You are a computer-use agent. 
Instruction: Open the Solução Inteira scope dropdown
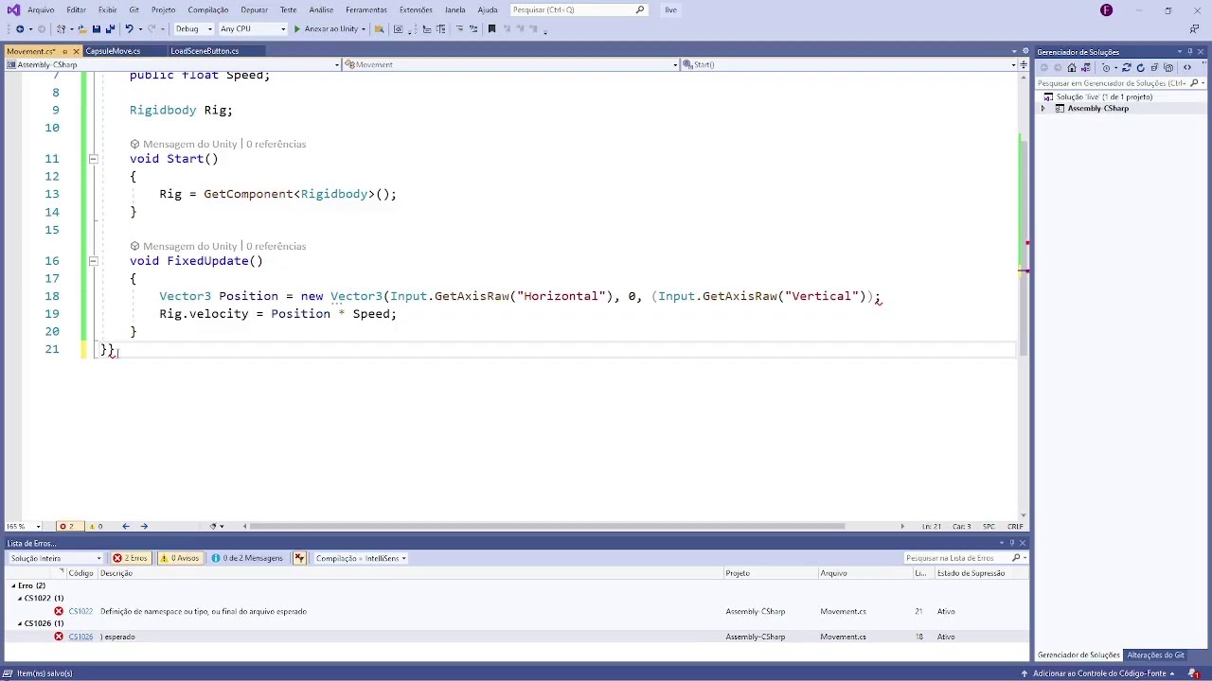55,558
